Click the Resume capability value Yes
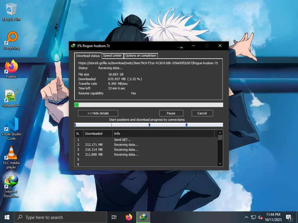Viewport: 298px width, 223px height. pyautogui.click(x=133, y=93)
